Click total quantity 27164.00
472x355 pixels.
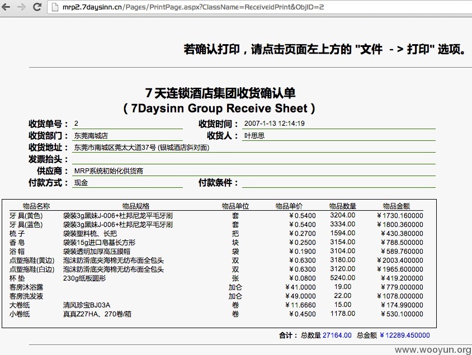coord(337,335)
